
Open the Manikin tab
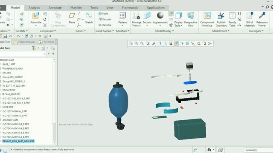76,8
